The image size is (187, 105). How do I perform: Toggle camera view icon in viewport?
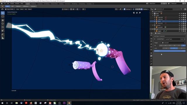coord(134,13)
